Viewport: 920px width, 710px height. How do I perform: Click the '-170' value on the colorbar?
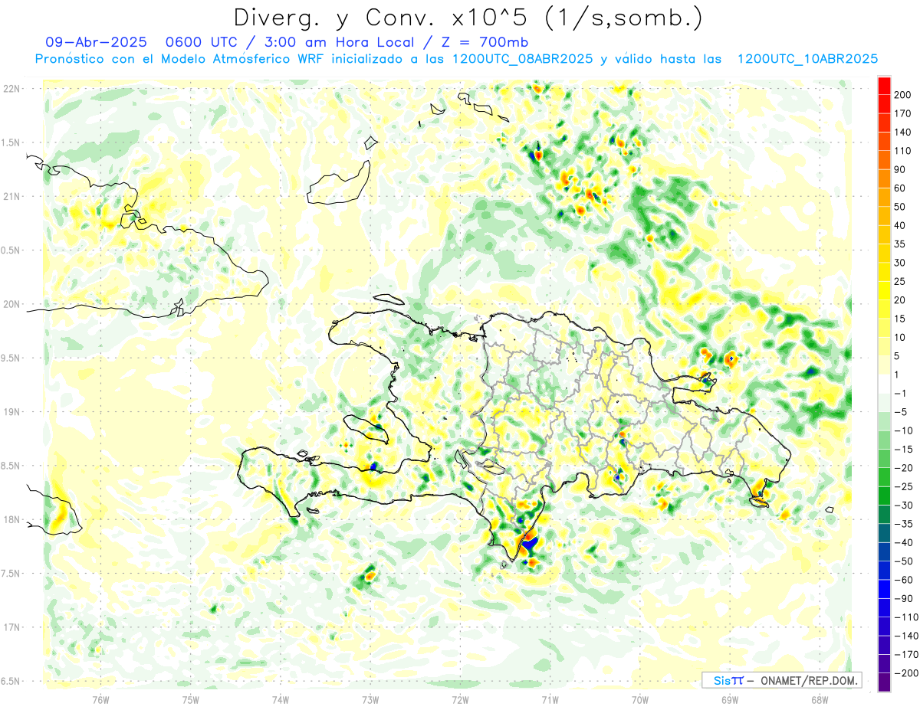coord(906,655)
